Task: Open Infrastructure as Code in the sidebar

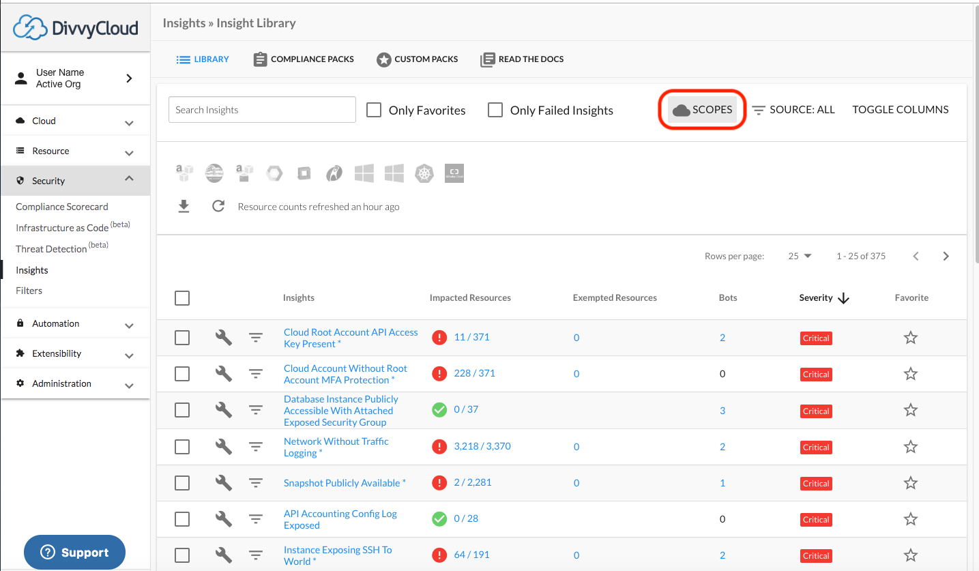Action: (73, 227)
